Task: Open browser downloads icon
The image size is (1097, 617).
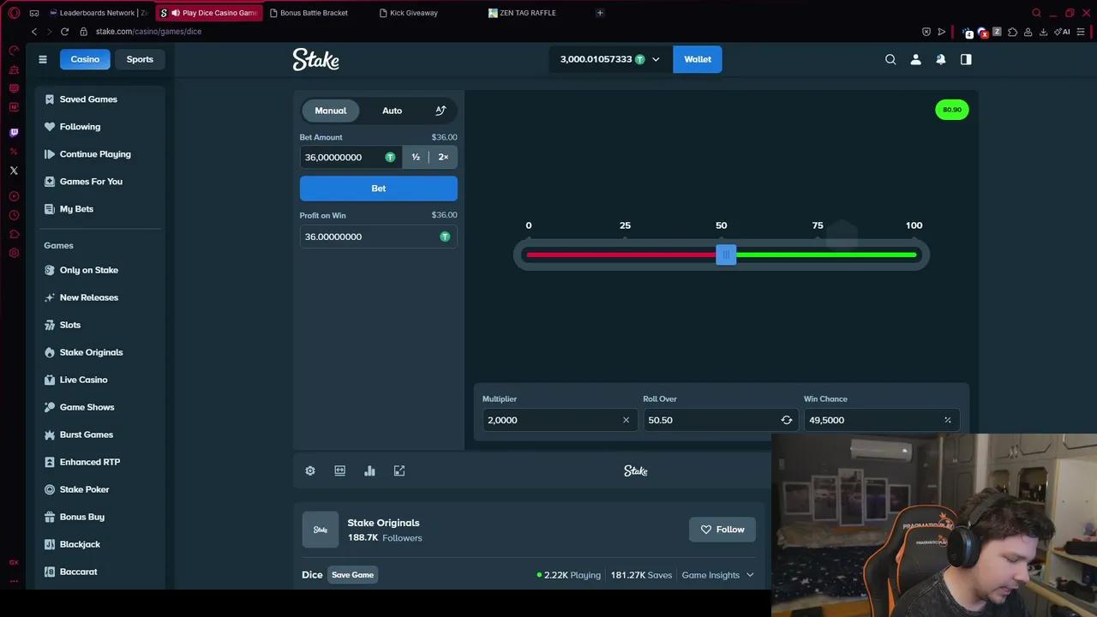Action: (1043, 32)
